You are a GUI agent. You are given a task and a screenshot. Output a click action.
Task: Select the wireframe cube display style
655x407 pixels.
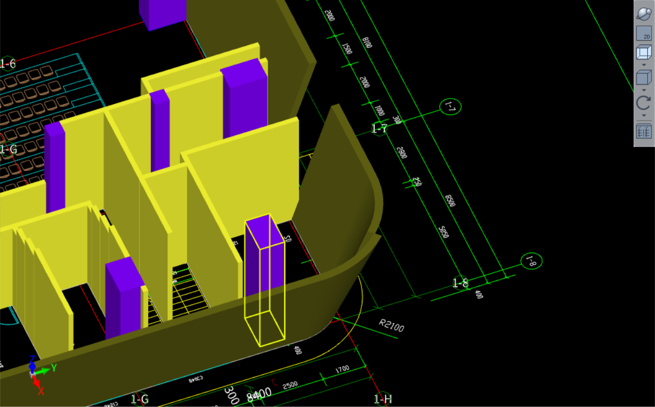point(644,53)
